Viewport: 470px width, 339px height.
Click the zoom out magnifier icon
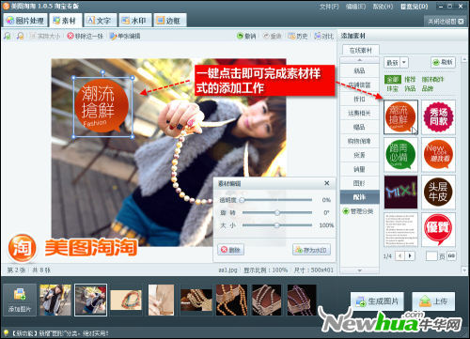pyautogui.click(x=21, y=36)
